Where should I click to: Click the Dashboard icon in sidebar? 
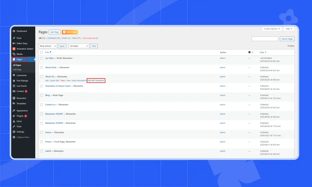pyautogui.click(x=14, y=31)
